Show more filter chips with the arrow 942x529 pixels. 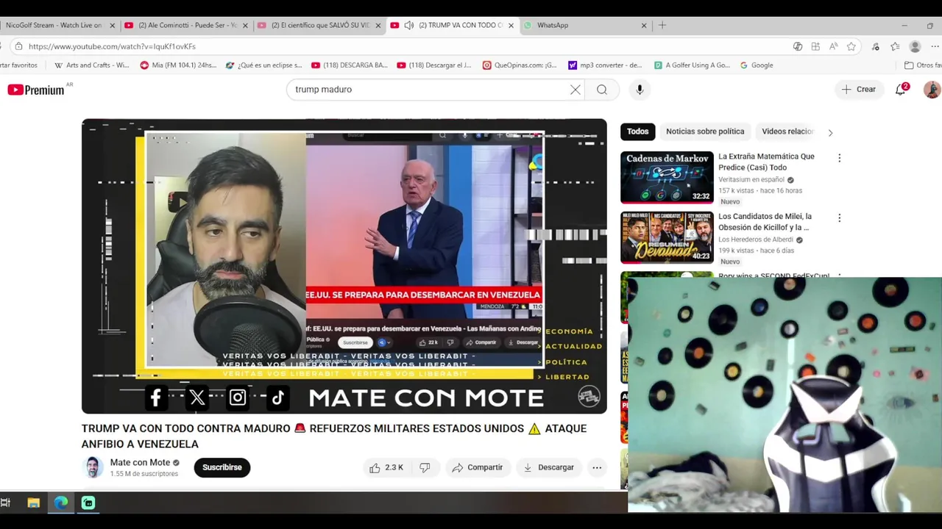click(x=830, y=132)
